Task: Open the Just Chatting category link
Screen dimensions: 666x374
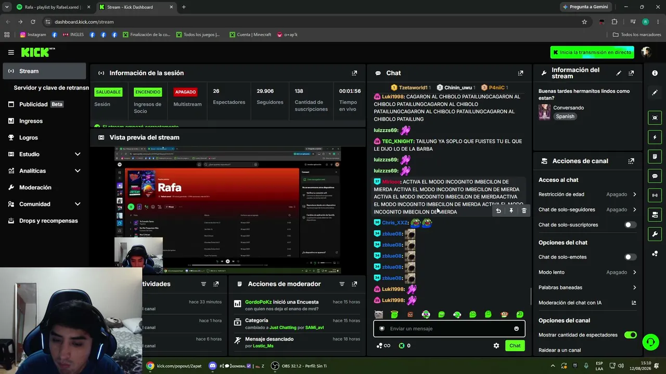Action: 284,328
